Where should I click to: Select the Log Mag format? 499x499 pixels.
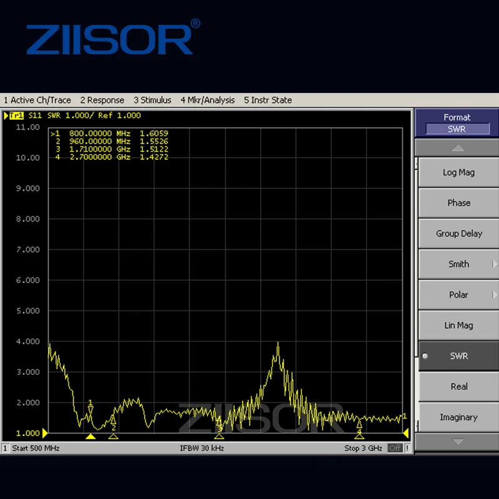click(x=458, y=172)
